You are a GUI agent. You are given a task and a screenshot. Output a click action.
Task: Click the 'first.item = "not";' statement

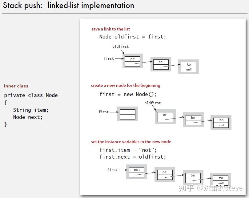click(x=128, y=150)
